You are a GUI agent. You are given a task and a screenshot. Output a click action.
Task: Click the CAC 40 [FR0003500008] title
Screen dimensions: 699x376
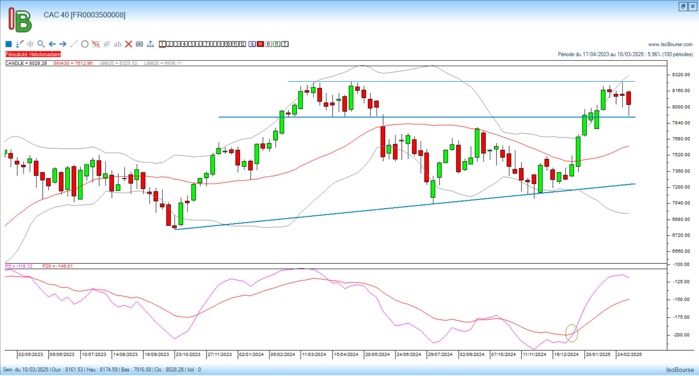(x=84, y=15)
